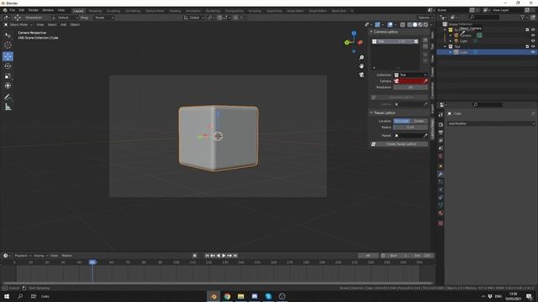Play the animation in timeline

tap(224, 256)
